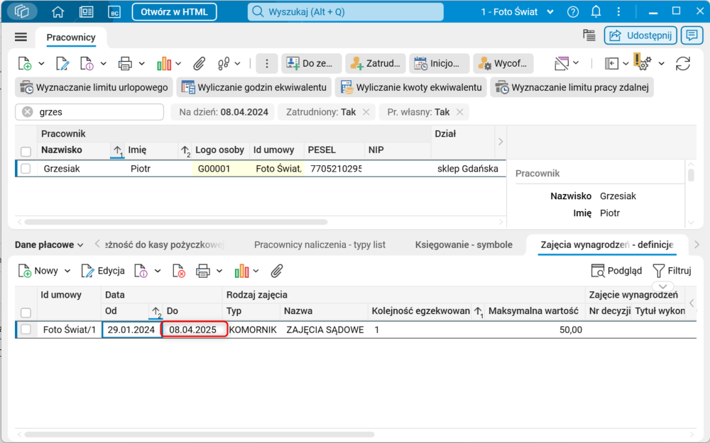Click the Filtruj button
The width and height of the screenshot is (710, 443).
pos(672,271)
